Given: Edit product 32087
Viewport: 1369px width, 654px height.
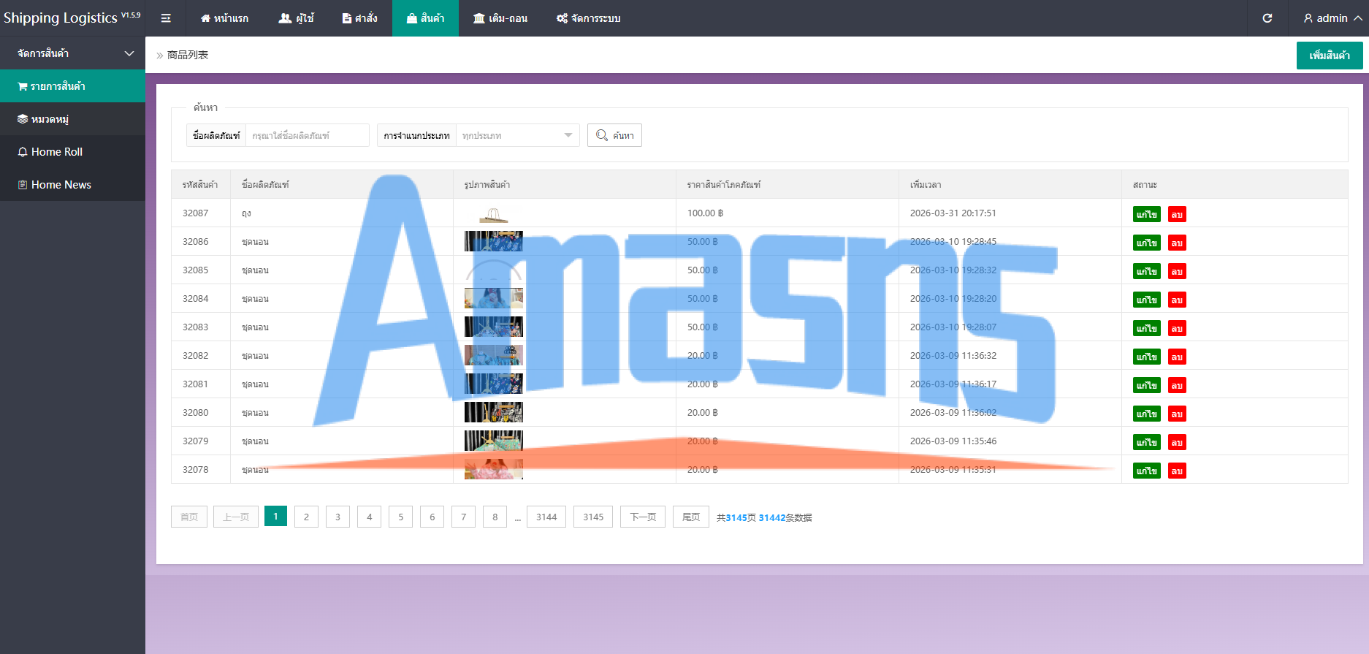Looking at the screenshot, I should (x=1146, y=214).
